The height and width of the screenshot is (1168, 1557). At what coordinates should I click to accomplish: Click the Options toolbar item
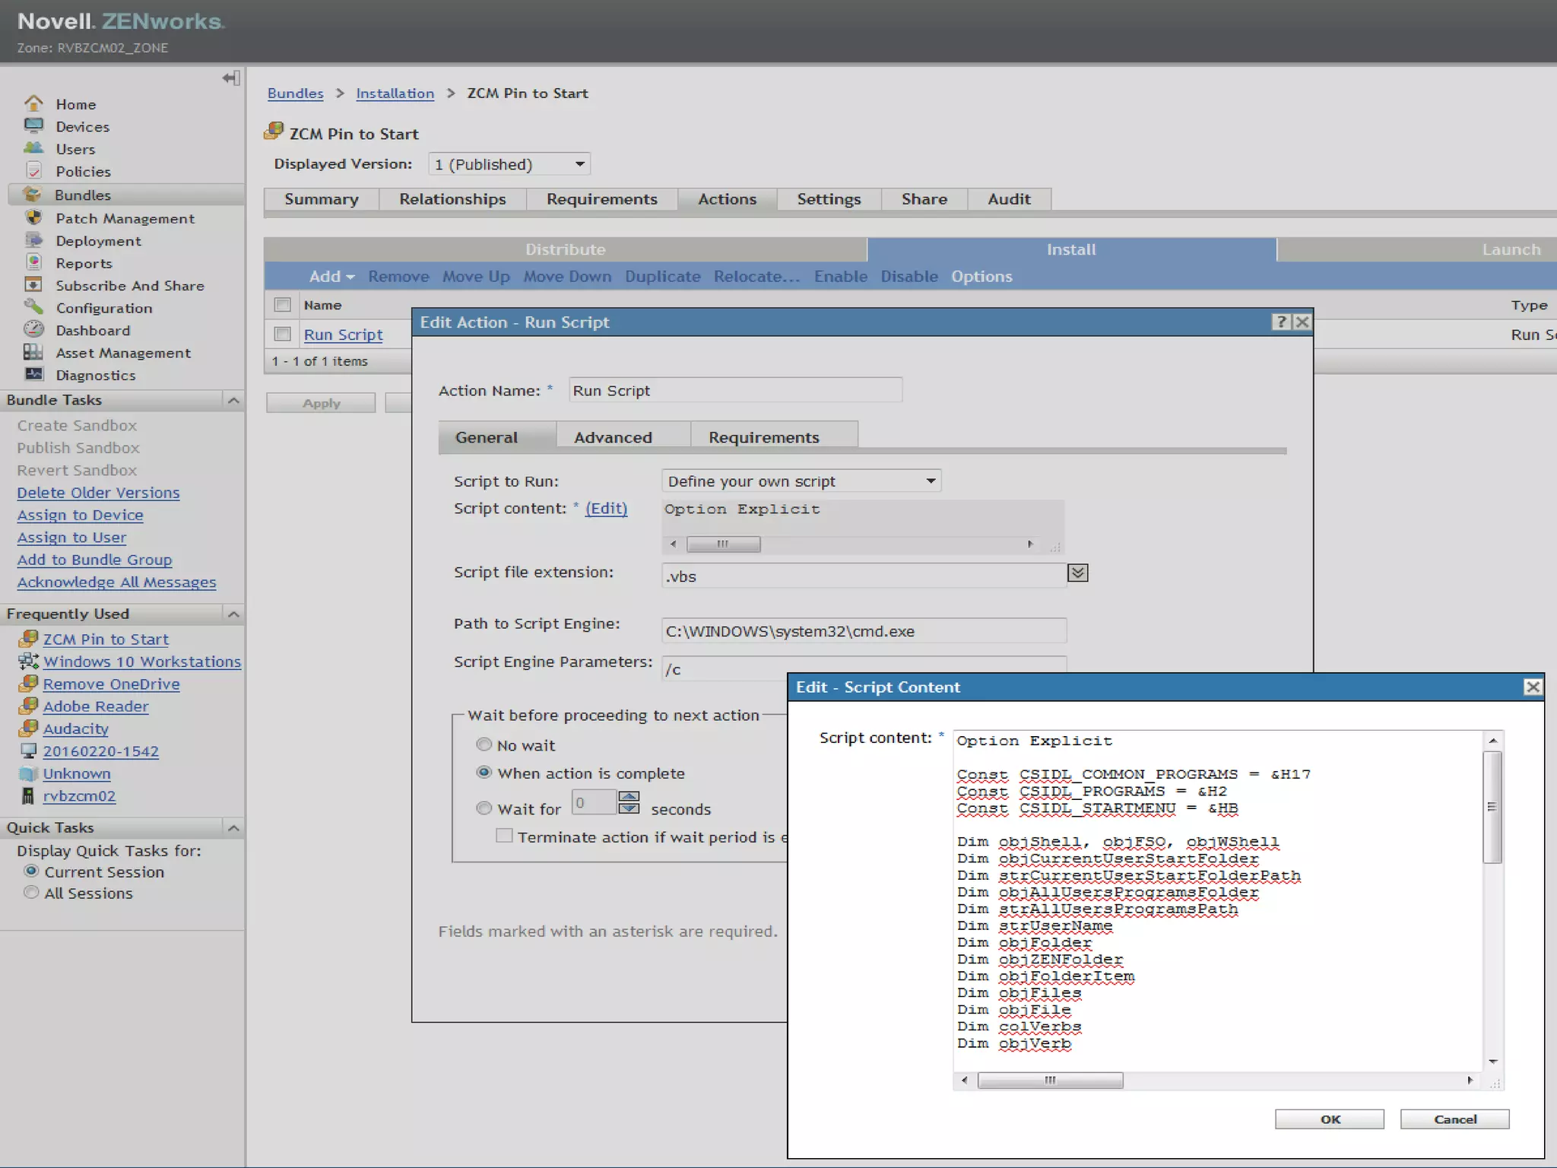pyautogui.click(x=981, y=277)
